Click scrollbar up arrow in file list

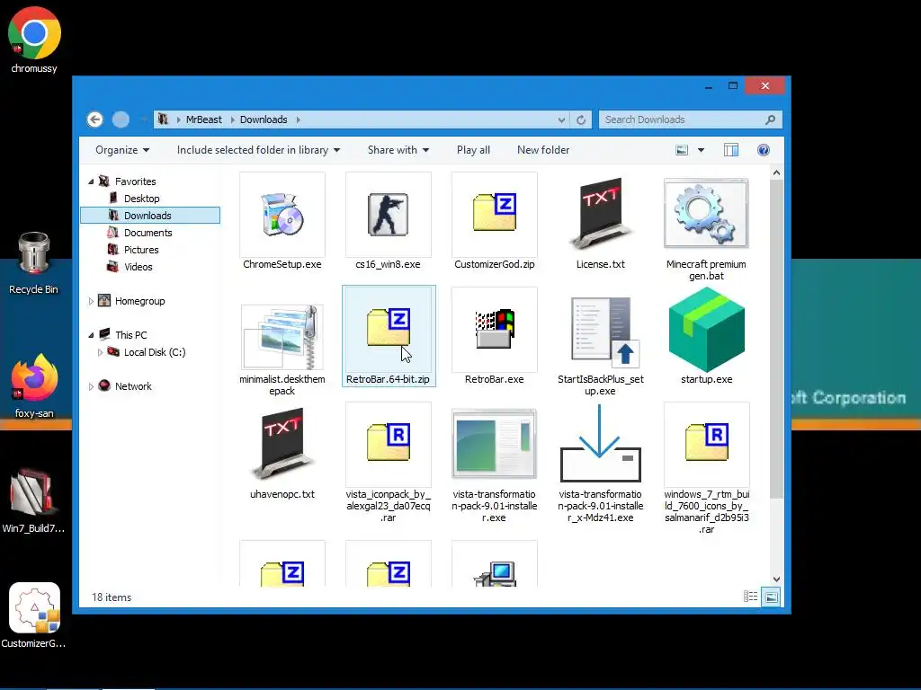[x=776, y=173]
